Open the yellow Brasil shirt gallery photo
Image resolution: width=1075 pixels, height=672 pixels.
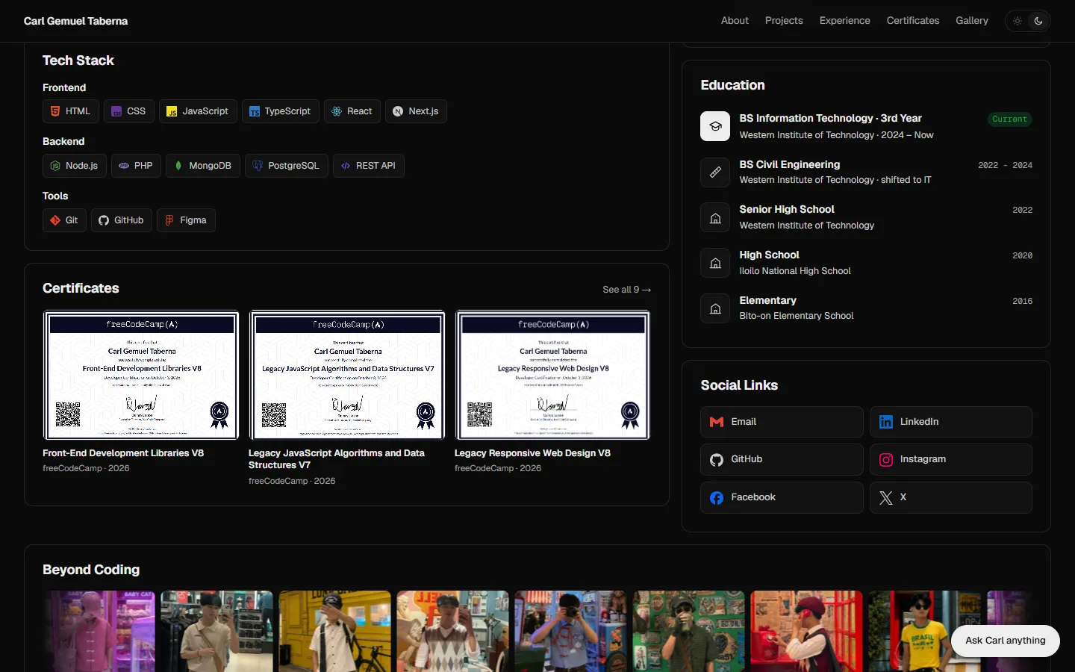click(924, 632)
